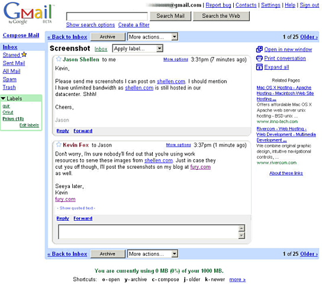Image resolution: width=322 pixels, height=284 pixels.
Task: Open Spam folder
Action: point(9,79)
